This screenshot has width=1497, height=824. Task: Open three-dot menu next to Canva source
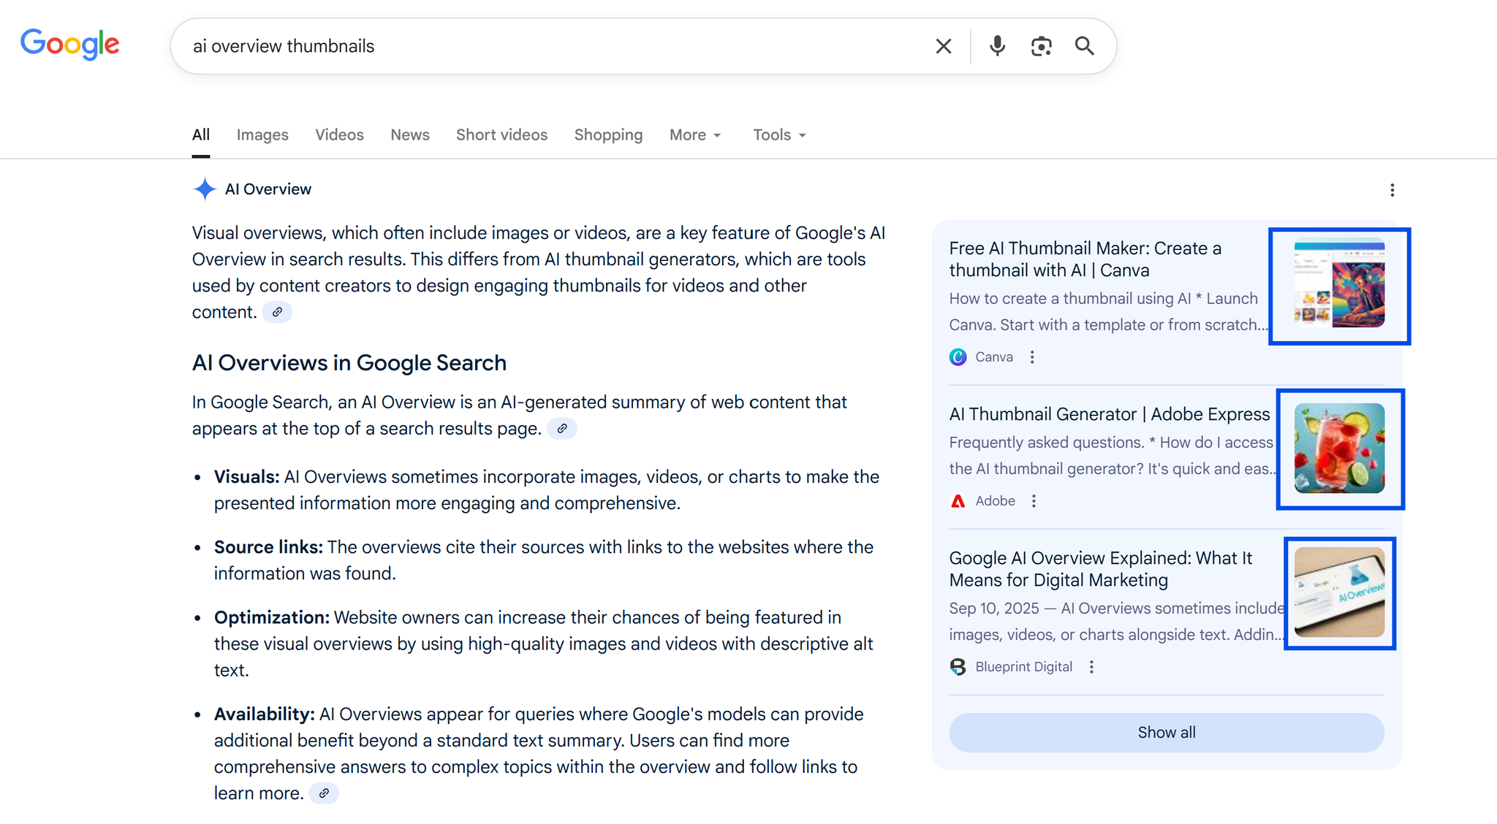(x=1032, y=357)
